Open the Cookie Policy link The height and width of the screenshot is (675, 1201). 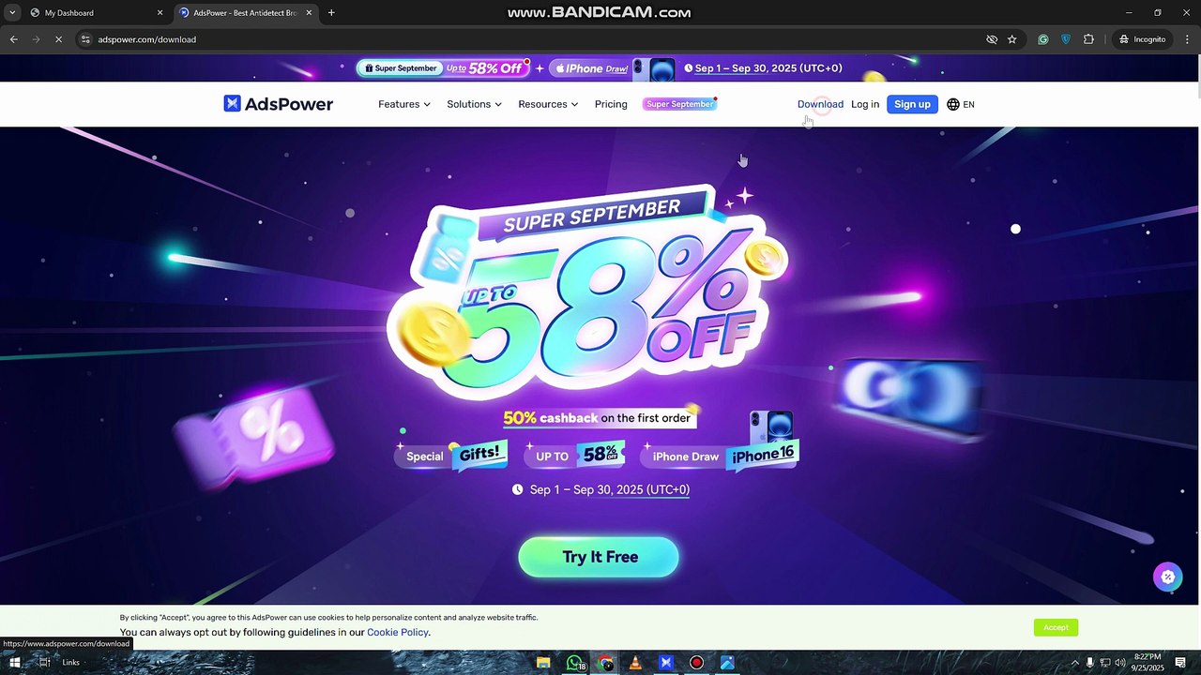pyautogui.click(x=398, y=633)
